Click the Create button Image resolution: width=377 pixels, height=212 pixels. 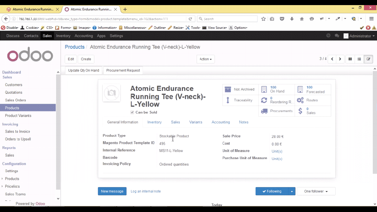(86, 59)
